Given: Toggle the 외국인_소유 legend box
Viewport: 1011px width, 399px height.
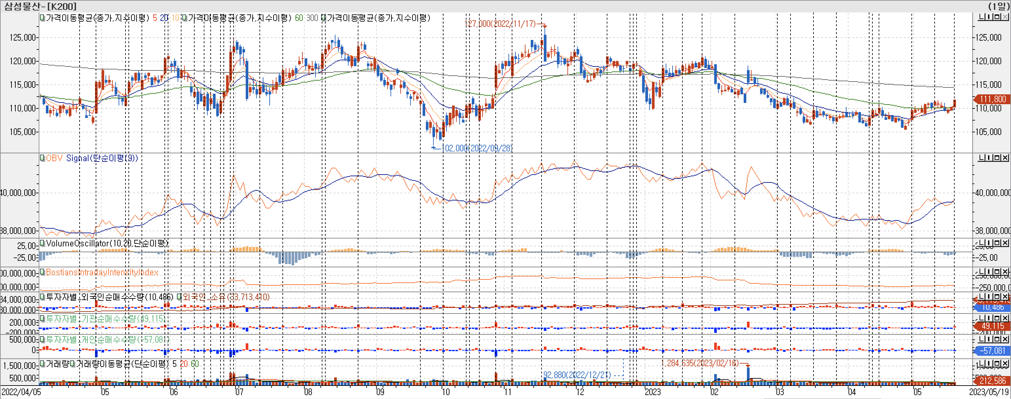Looking at the screenshot, I should click(x=179, y=296).
